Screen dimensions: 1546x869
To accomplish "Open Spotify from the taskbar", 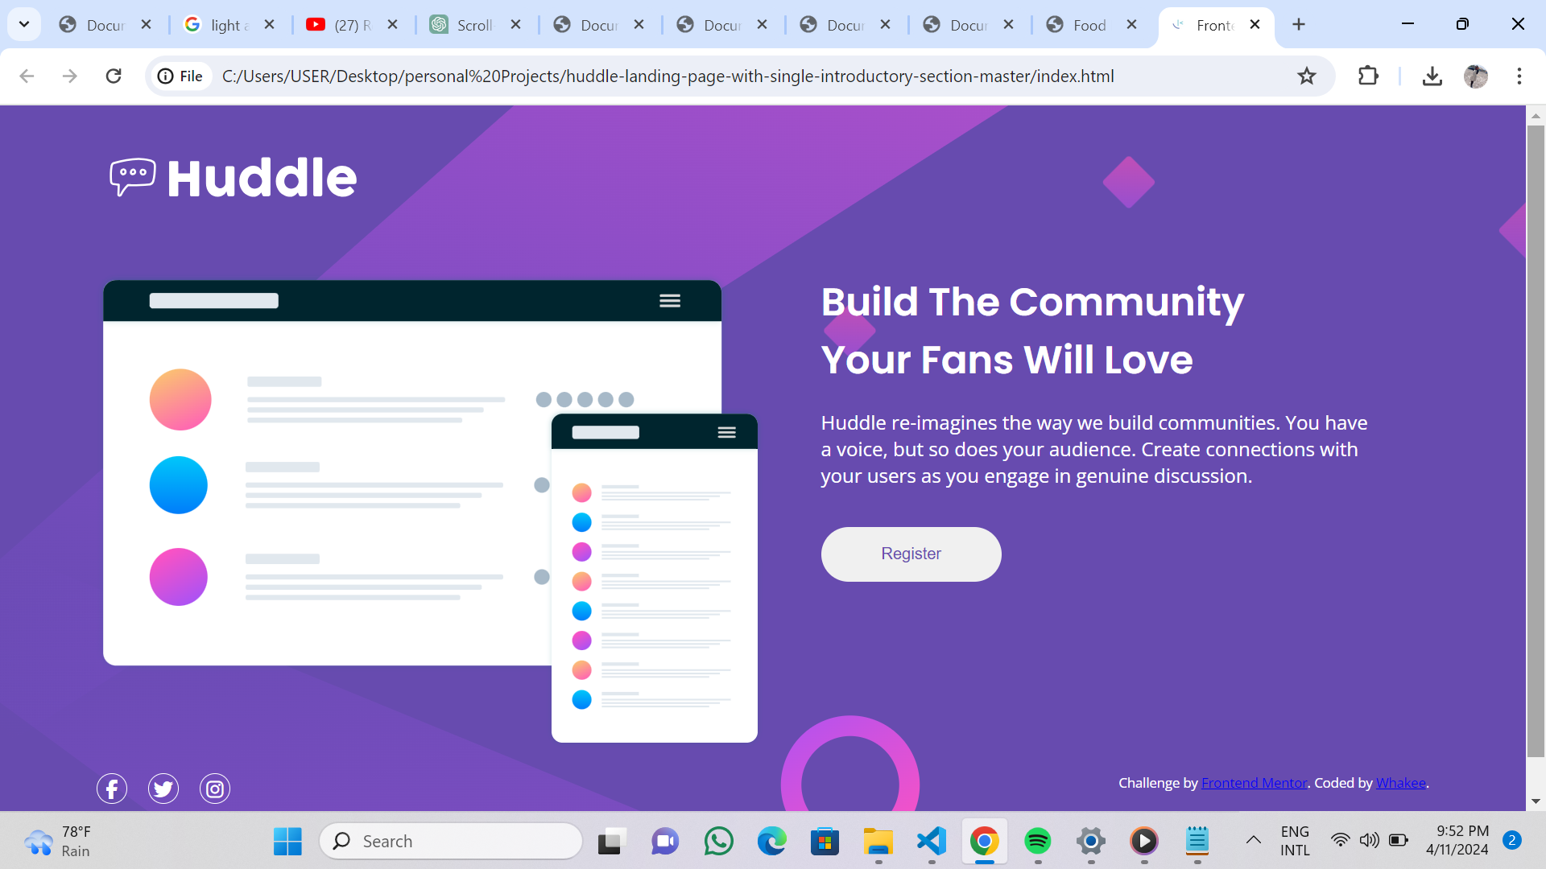I will [x=1037, y=842].
